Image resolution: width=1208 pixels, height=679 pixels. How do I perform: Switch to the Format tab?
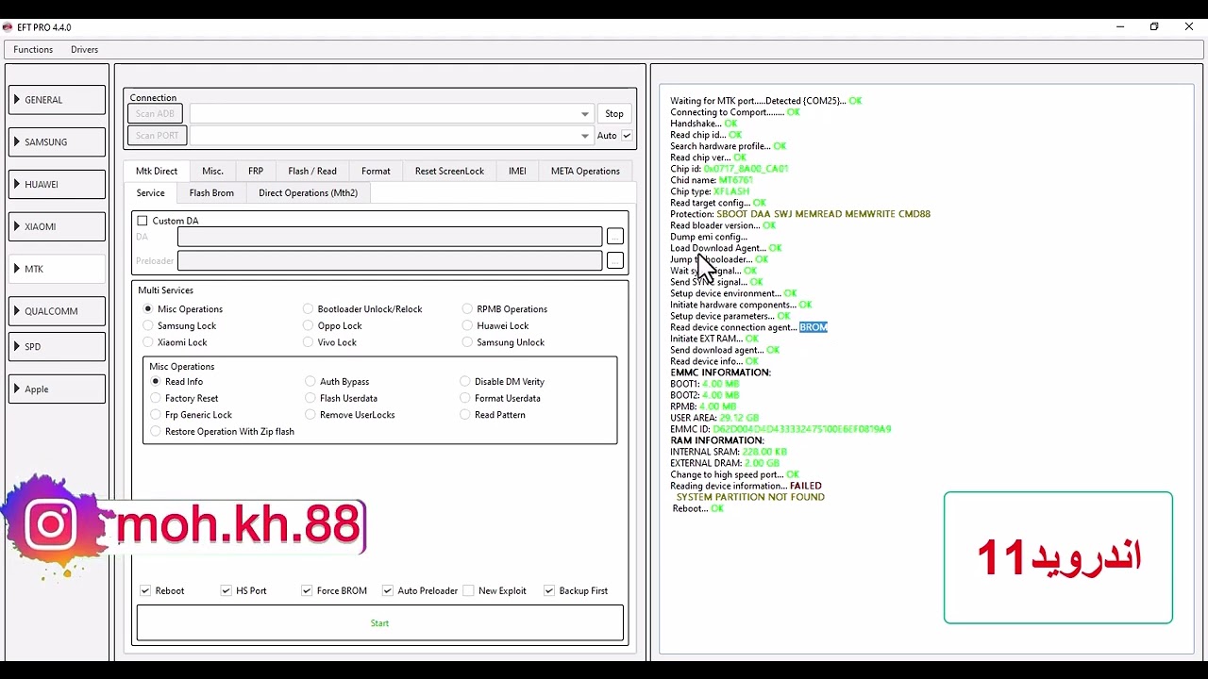(x=376, y=171)
